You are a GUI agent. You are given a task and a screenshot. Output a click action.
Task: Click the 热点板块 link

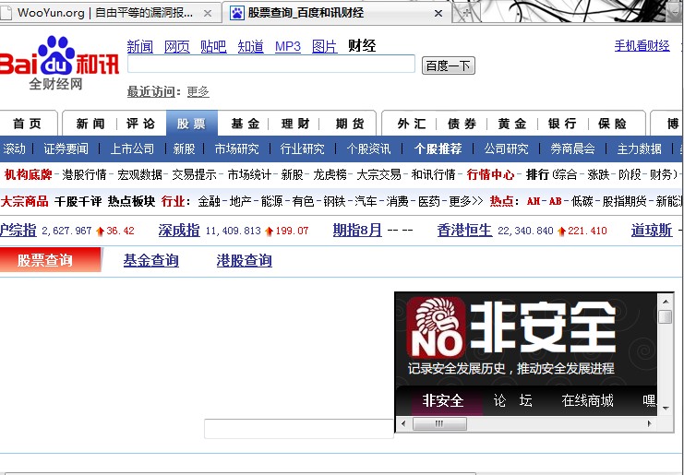pyautogui.click(x=131, y=201)
